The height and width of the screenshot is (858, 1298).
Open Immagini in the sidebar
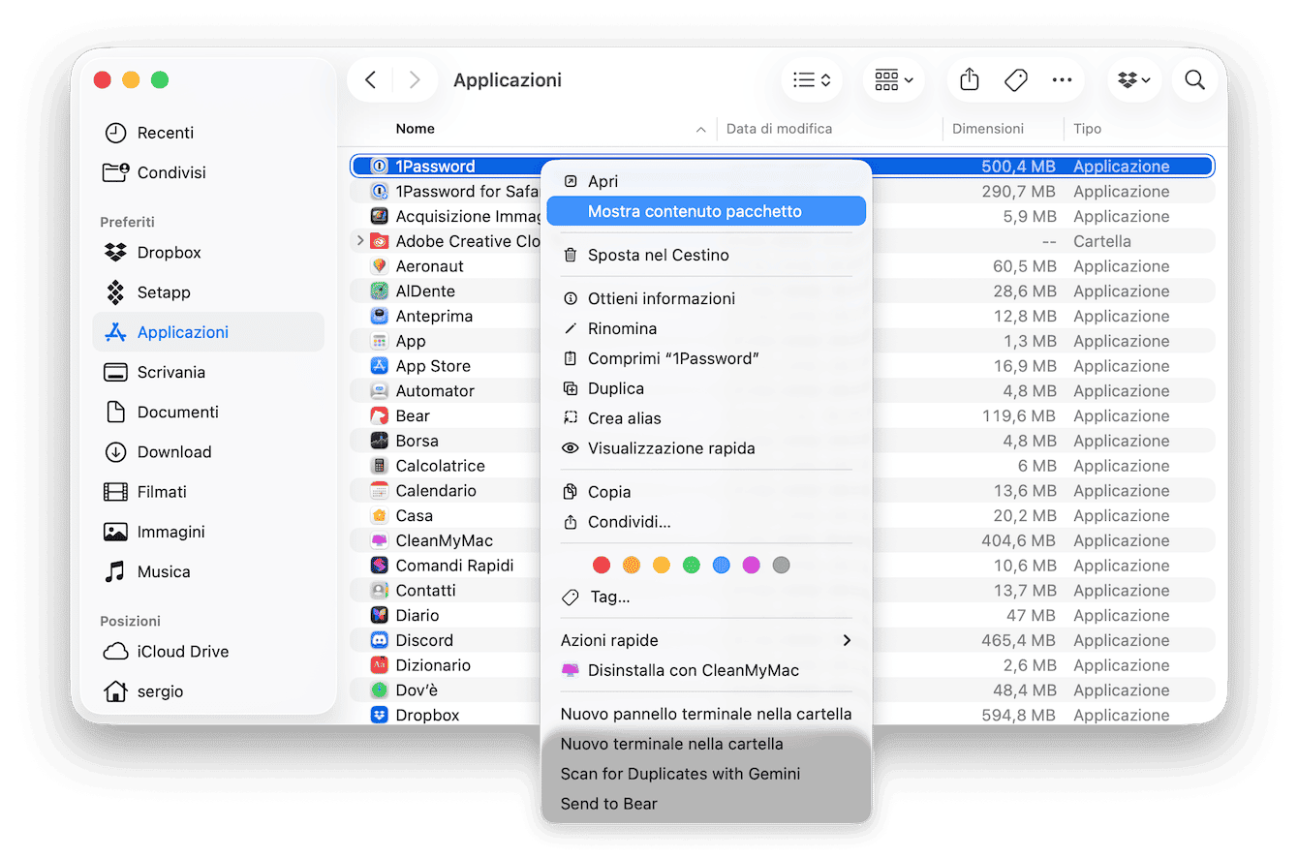[x=208, y=532]
